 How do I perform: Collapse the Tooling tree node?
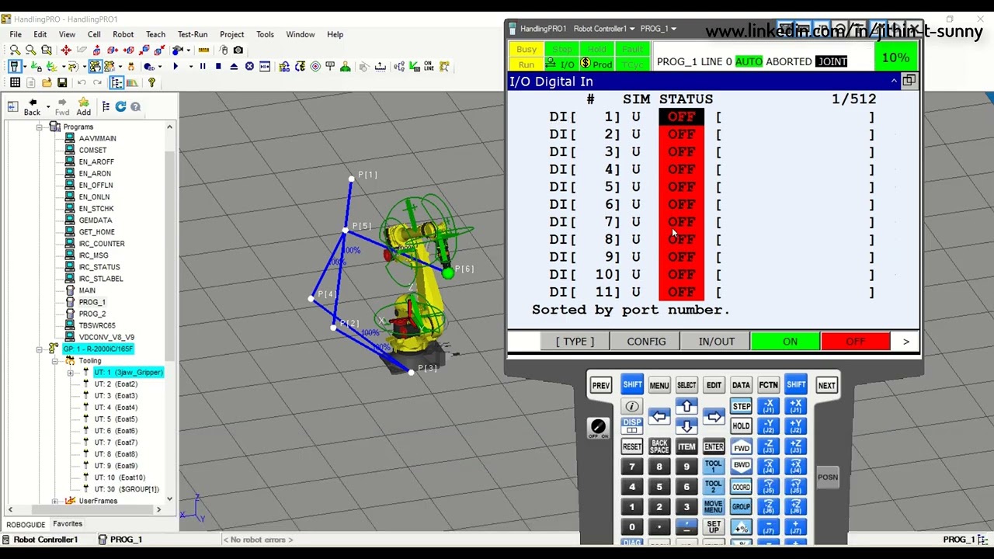(x=54, y=360)
